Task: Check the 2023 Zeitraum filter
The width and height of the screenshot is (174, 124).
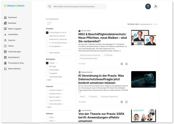Action: click(x=47, y=117)
